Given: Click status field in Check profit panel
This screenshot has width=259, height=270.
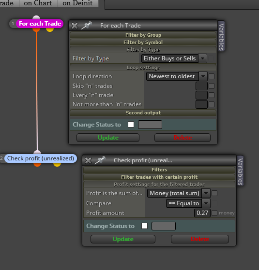Looking at the screenshot, I should click(x=164, y=226).
